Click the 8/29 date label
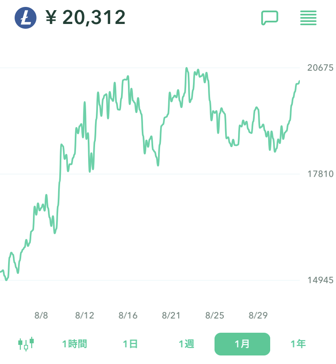The image size is (336, 364). click(258, 315)
